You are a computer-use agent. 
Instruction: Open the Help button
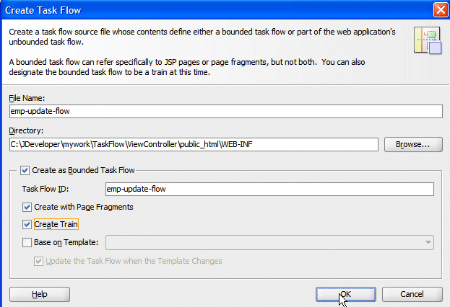click(40, 294)
